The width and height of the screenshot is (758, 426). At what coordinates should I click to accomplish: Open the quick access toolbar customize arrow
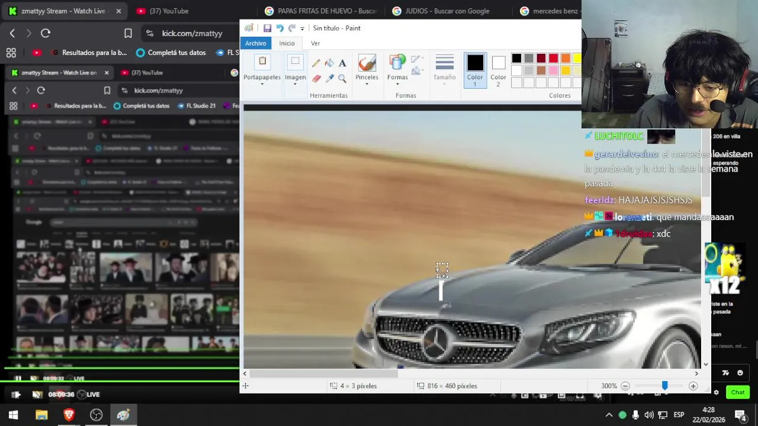click(x=302, y=28)
